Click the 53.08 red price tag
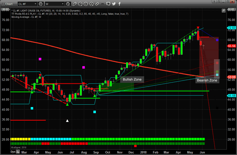 [232, 77]
